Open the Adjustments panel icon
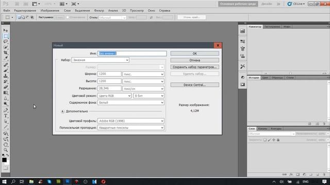The height and width of the screenshot is (185, 330). click(243, 77)
